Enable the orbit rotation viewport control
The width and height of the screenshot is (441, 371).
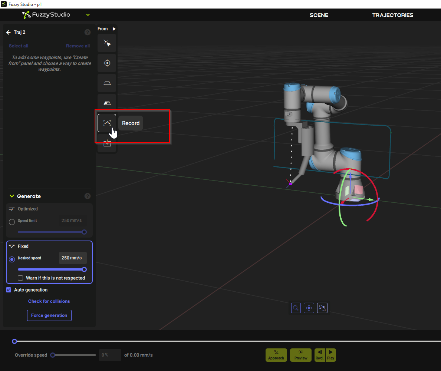tap(322, 308)
